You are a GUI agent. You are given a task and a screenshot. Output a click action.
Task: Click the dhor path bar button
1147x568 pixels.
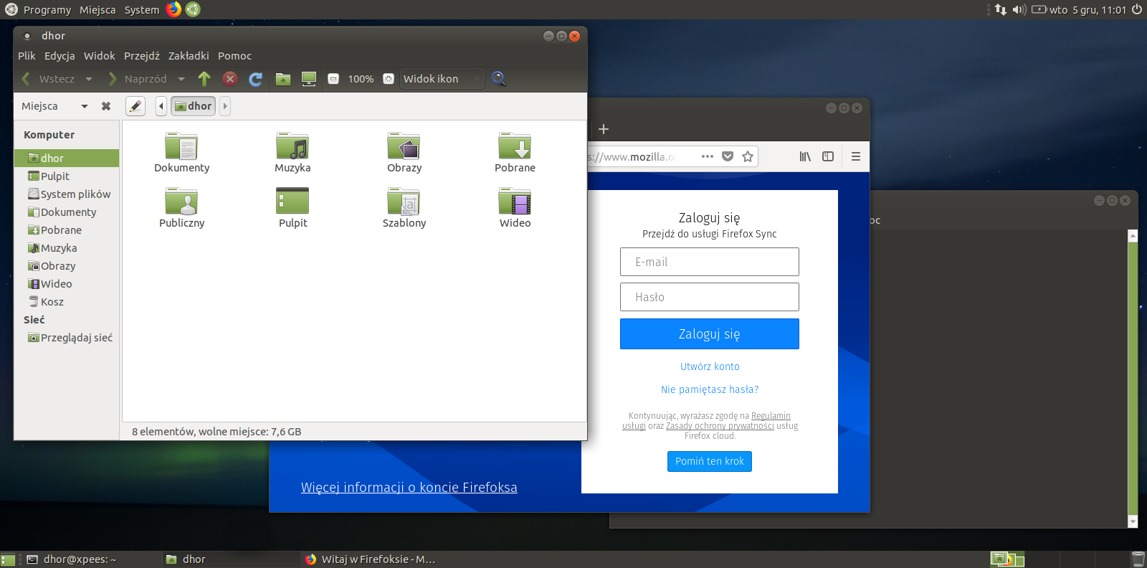pos(193,106)
